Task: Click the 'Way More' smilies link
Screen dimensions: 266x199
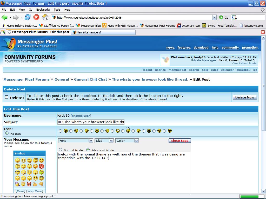Action: (35, 191)
